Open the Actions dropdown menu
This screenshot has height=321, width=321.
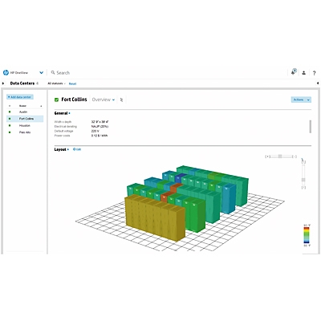[x=301, y=100]
